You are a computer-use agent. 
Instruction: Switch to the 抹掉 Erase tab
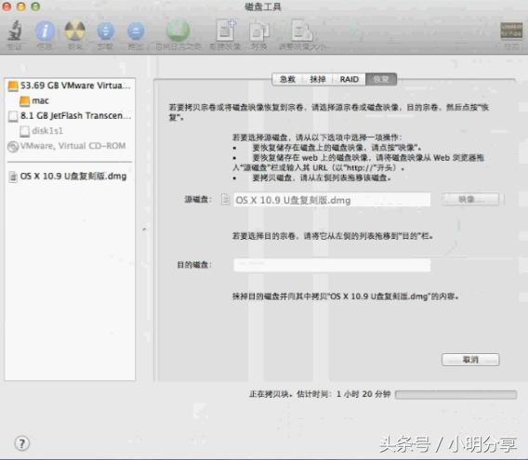coord(318,80)
